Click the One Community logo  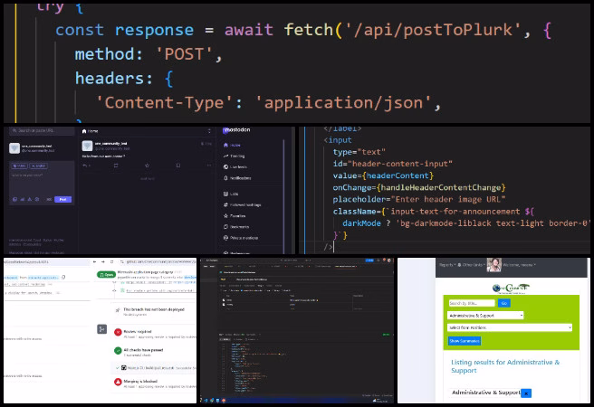511,289
